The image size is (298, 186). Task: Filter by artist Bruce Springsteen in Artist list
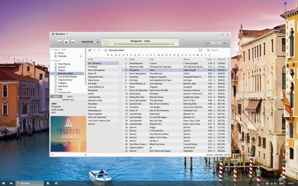(103, 70)
